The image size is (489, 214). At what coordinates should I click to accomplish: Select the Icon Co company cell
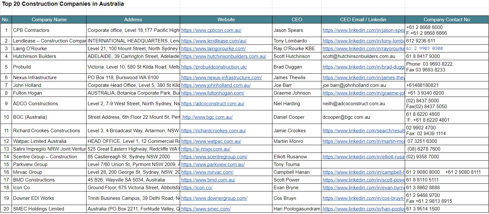pos(49,188)
